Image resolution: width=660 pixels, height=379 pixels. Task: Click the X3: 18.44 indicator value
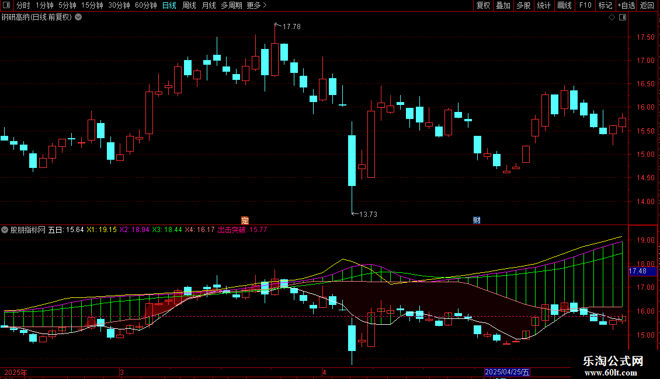click(167, 230)
